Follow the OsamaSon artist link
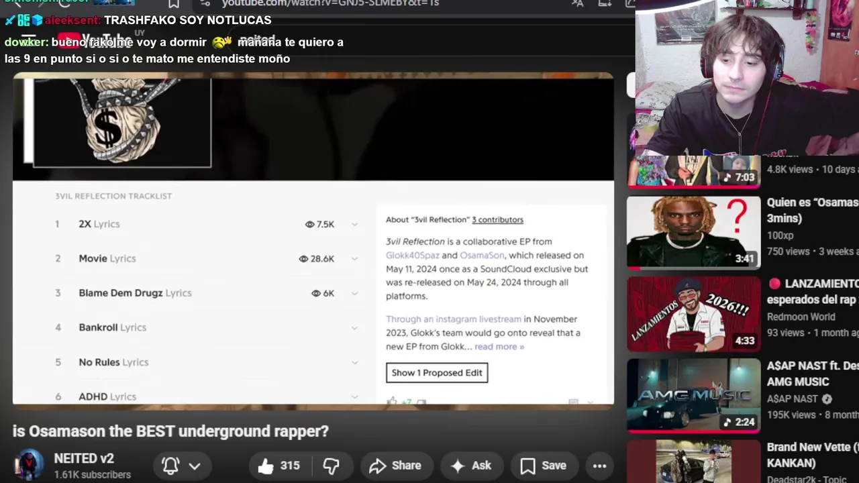 point(482,256)
